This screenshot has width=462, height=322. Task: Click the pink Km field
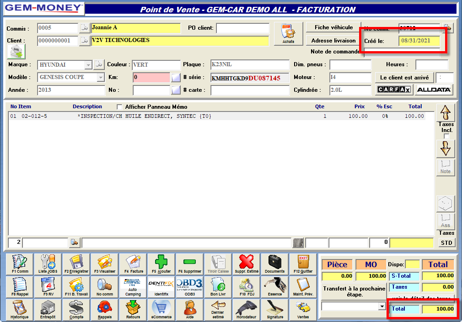[x=151, y=77]
